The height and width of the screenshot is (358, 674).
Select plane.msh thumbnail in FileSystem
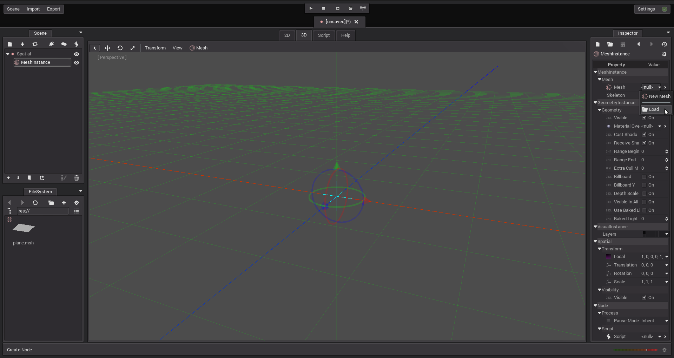[24, 228]
